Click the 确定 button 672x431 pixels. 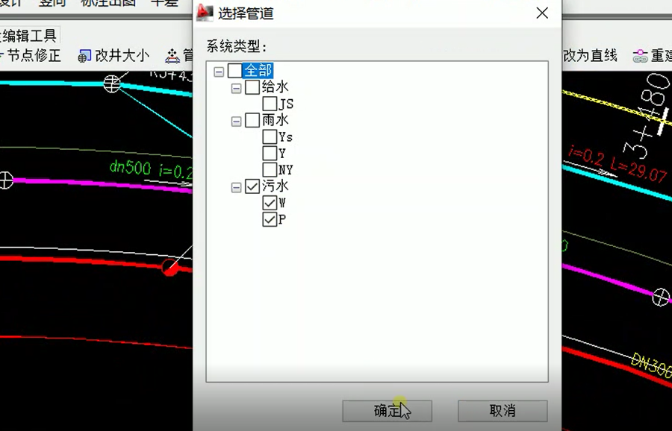[387, 411]
